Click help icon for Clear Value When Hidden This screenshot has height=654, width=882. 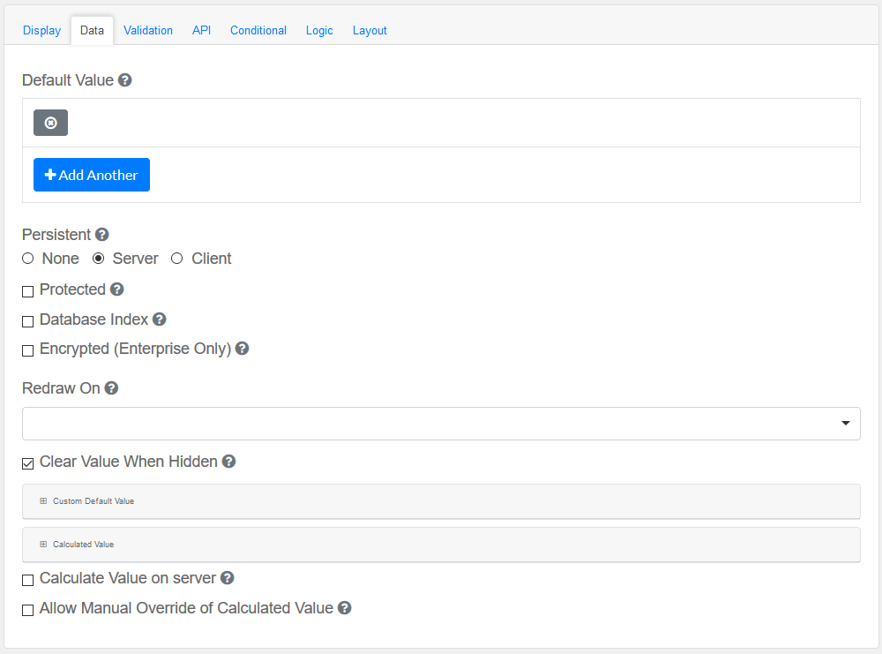[x=228, y=462]
